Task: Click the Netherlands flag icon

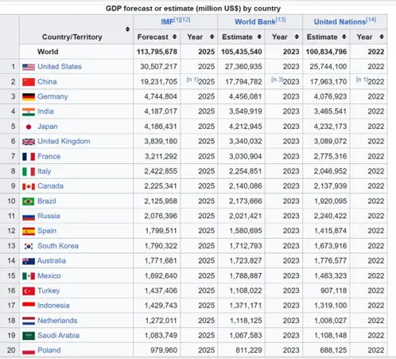Action: 29,321
